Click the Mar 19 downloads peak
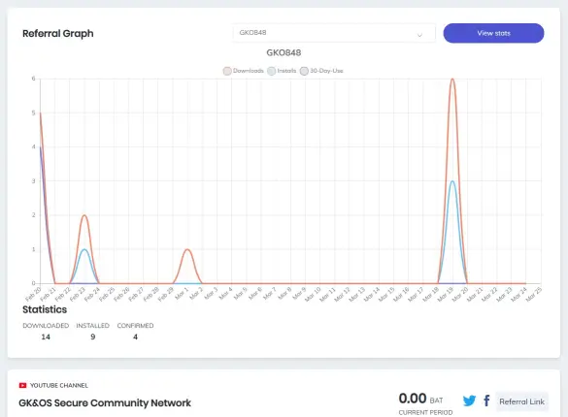Image resolution: width=568 pixels, height=417 pixels. pyautogui.click(x=452, y=79)
